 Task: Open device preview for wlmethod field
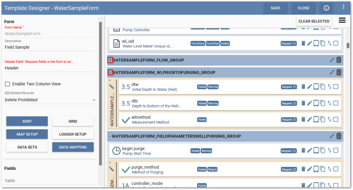click(316, 119)
